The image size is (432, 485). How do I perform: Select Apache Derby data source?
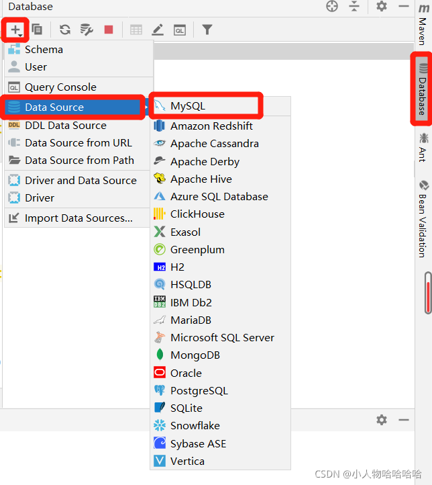coord(221,161)
